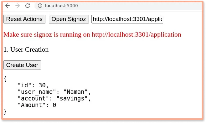This screenshot has height=123, width=206.
Task: Click the value 30 in the JSON
Action: pos(42,85)
